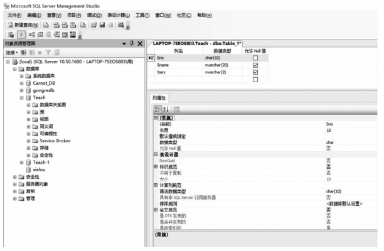Click the Disconnect icon in Object Explorer
Image resolution: width=384 pixels, height=251 pixels.
tap(31, 53)
